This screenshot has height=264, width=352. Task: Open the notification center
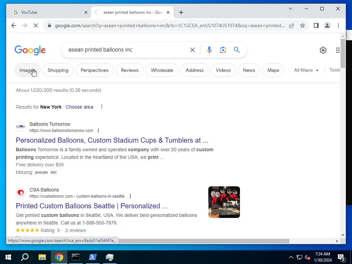pos(341,257)
